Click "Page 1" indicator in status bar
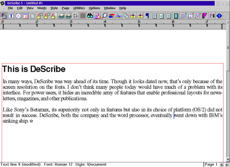 (x=211, y=164)
